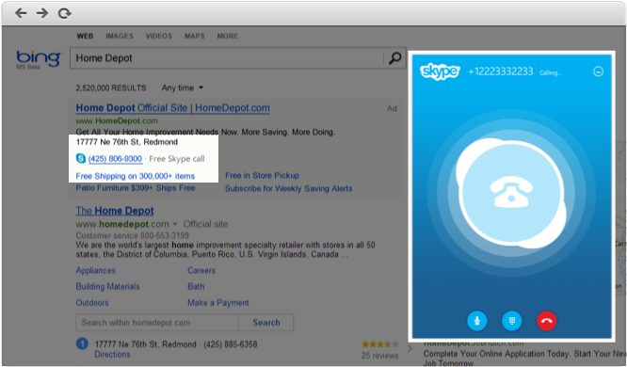Viewport: 627px width, 367px height.
Task: Open Subscribe for Weekly Saving Alerts link
Action: (x=288, y=188)
